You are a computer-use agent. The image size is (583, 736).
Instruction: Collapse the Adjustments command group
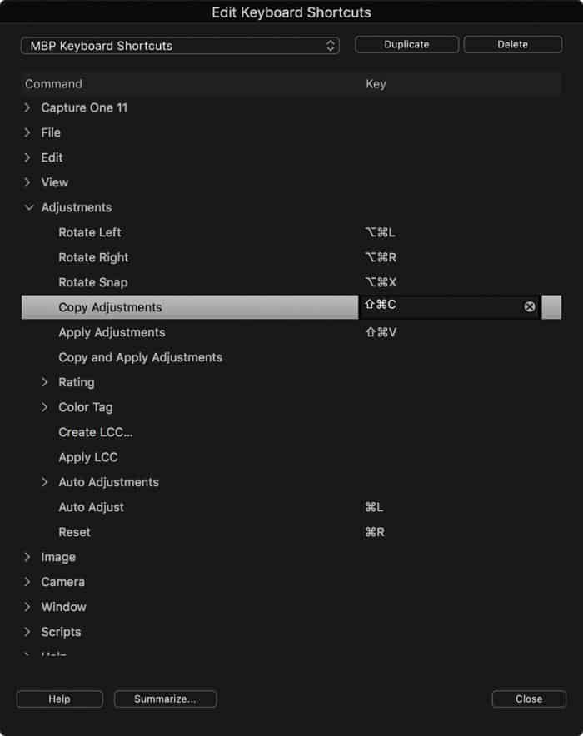28,207
